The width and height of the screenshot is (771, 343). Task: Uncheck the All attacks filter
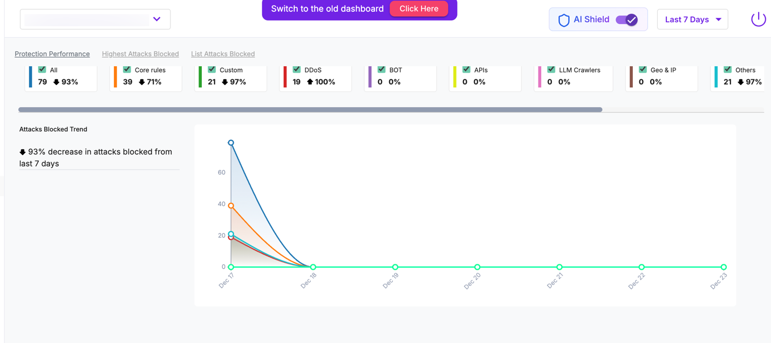click(x=42, y=69)
